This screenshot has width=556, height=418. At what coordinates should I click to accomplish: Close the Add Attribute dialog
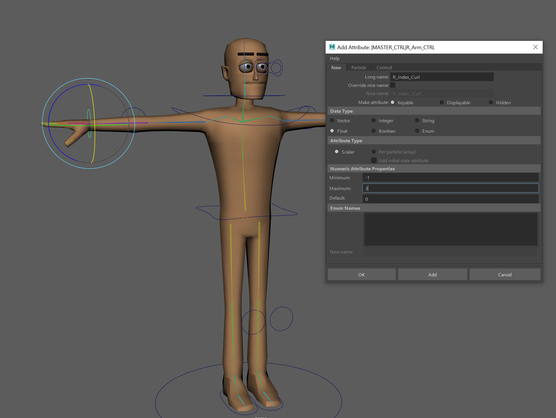(535, 47)
